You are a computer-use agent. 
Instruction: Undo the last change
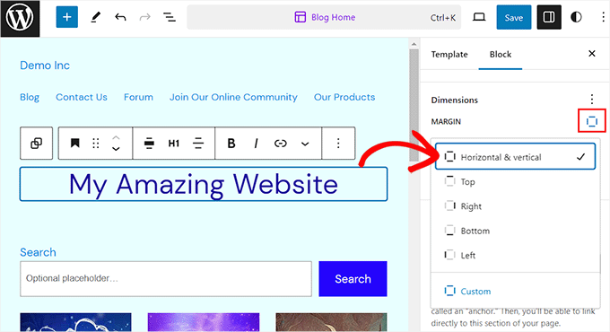click(x=120, y=17)
